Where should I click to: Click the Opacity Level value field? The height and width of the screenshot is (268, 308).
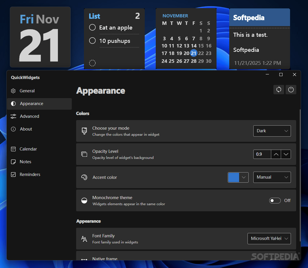click(262, 154)
